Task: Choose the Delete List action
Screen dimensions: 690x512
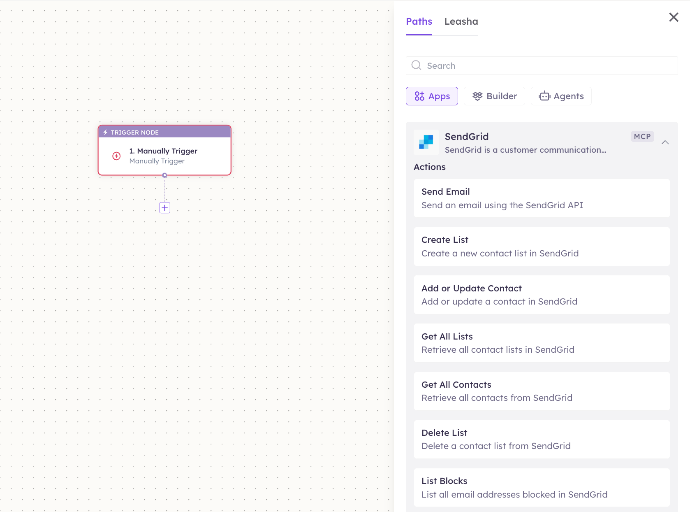Action: click(x=542, y=439)
